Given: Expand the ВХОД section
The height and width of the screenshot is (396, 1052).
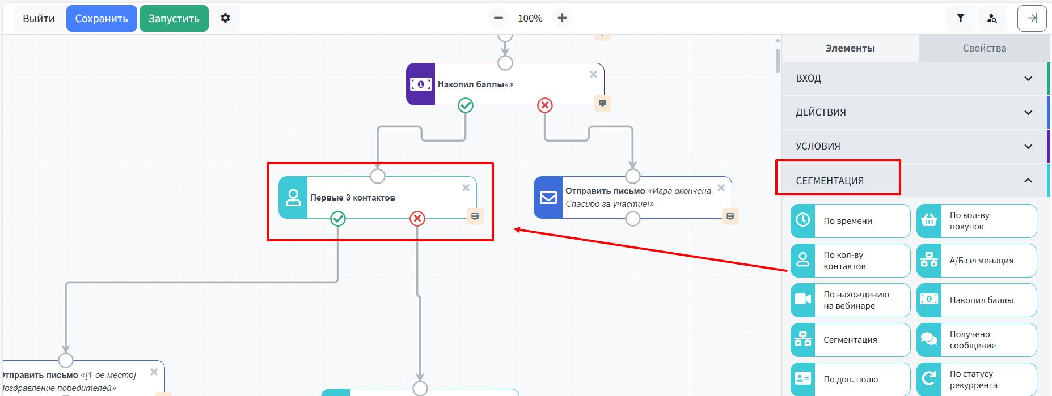Looking at the screenshot, I should click(914, 78).
